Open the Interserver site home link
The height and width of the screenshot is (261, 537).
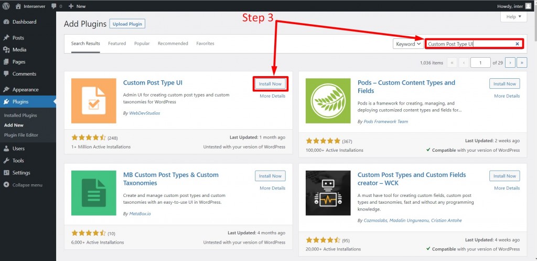click(x=30, y=6)
